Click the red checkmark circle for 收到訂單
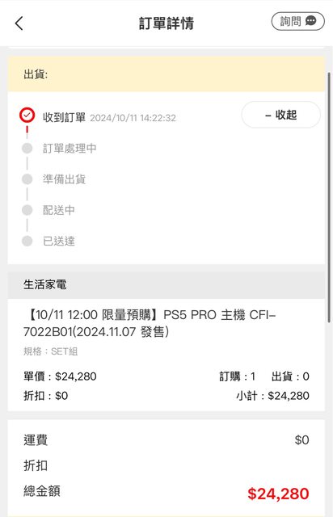The height and width of the screenshot is (517, 333). tap(27, 116)
